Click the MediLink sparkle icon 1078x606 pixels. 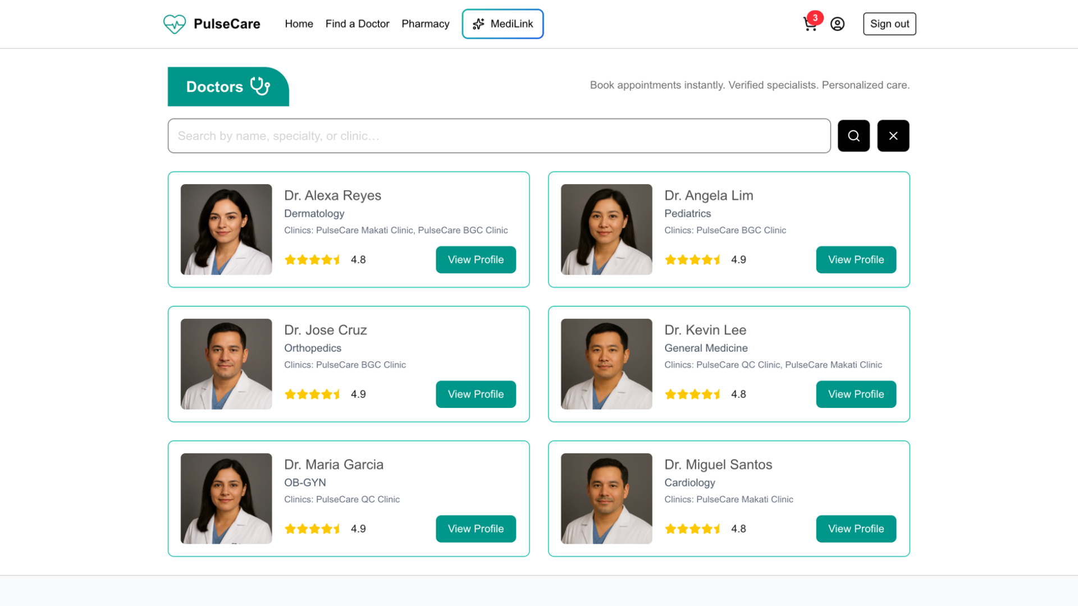point(478,24)
